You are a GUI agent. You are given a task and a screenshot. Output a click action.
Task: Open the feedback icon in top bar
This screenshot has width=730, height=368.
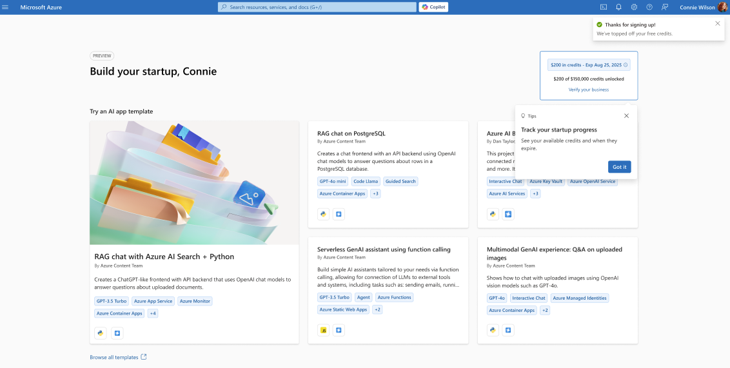[x=665, y=7]
